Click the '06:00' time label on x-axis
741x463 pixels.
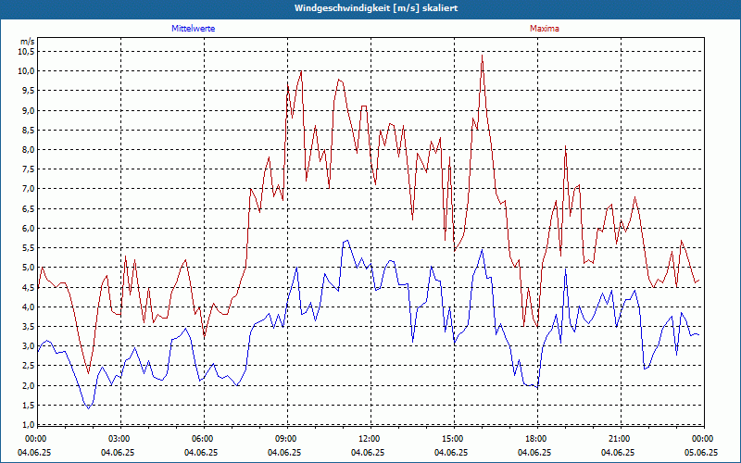tap(202, 439)
